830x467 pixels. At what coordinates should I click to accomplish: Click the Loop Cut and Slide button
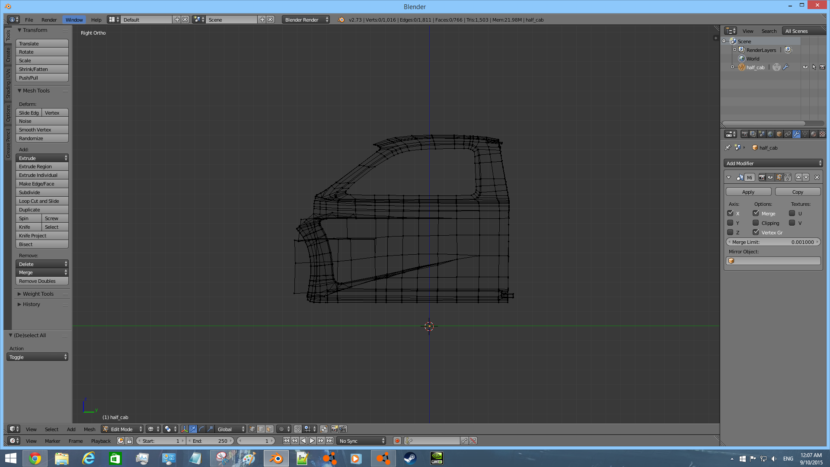[x=42, y=201]
